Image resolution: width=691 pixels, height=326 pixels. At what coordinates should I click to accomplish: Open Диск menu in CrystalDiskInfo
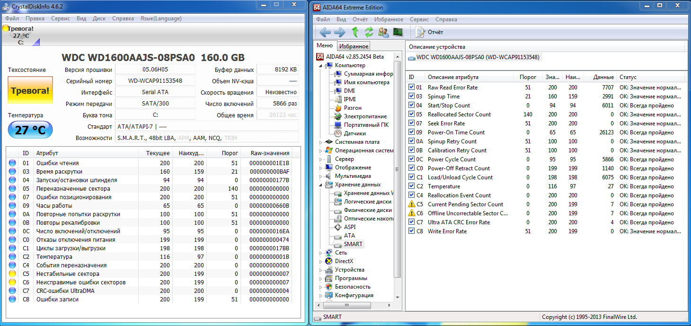tap(99, 18)
